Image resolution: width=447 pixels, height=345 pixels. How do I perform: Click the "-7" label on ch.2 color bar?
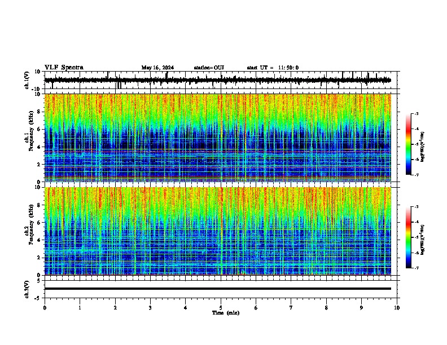[417, 268]
